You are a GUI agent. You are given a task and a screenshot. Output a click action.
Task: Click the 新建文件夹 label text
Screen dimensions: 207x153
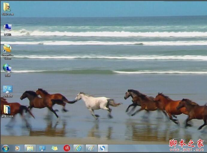coord(7,116)
